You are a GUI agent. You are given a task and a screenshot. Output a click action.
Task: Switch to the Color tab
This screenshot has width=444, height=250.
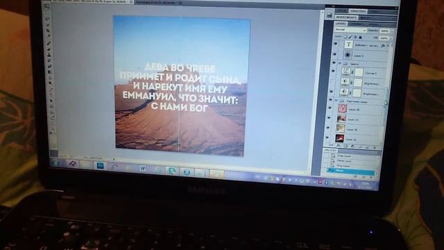coord(341,10)
